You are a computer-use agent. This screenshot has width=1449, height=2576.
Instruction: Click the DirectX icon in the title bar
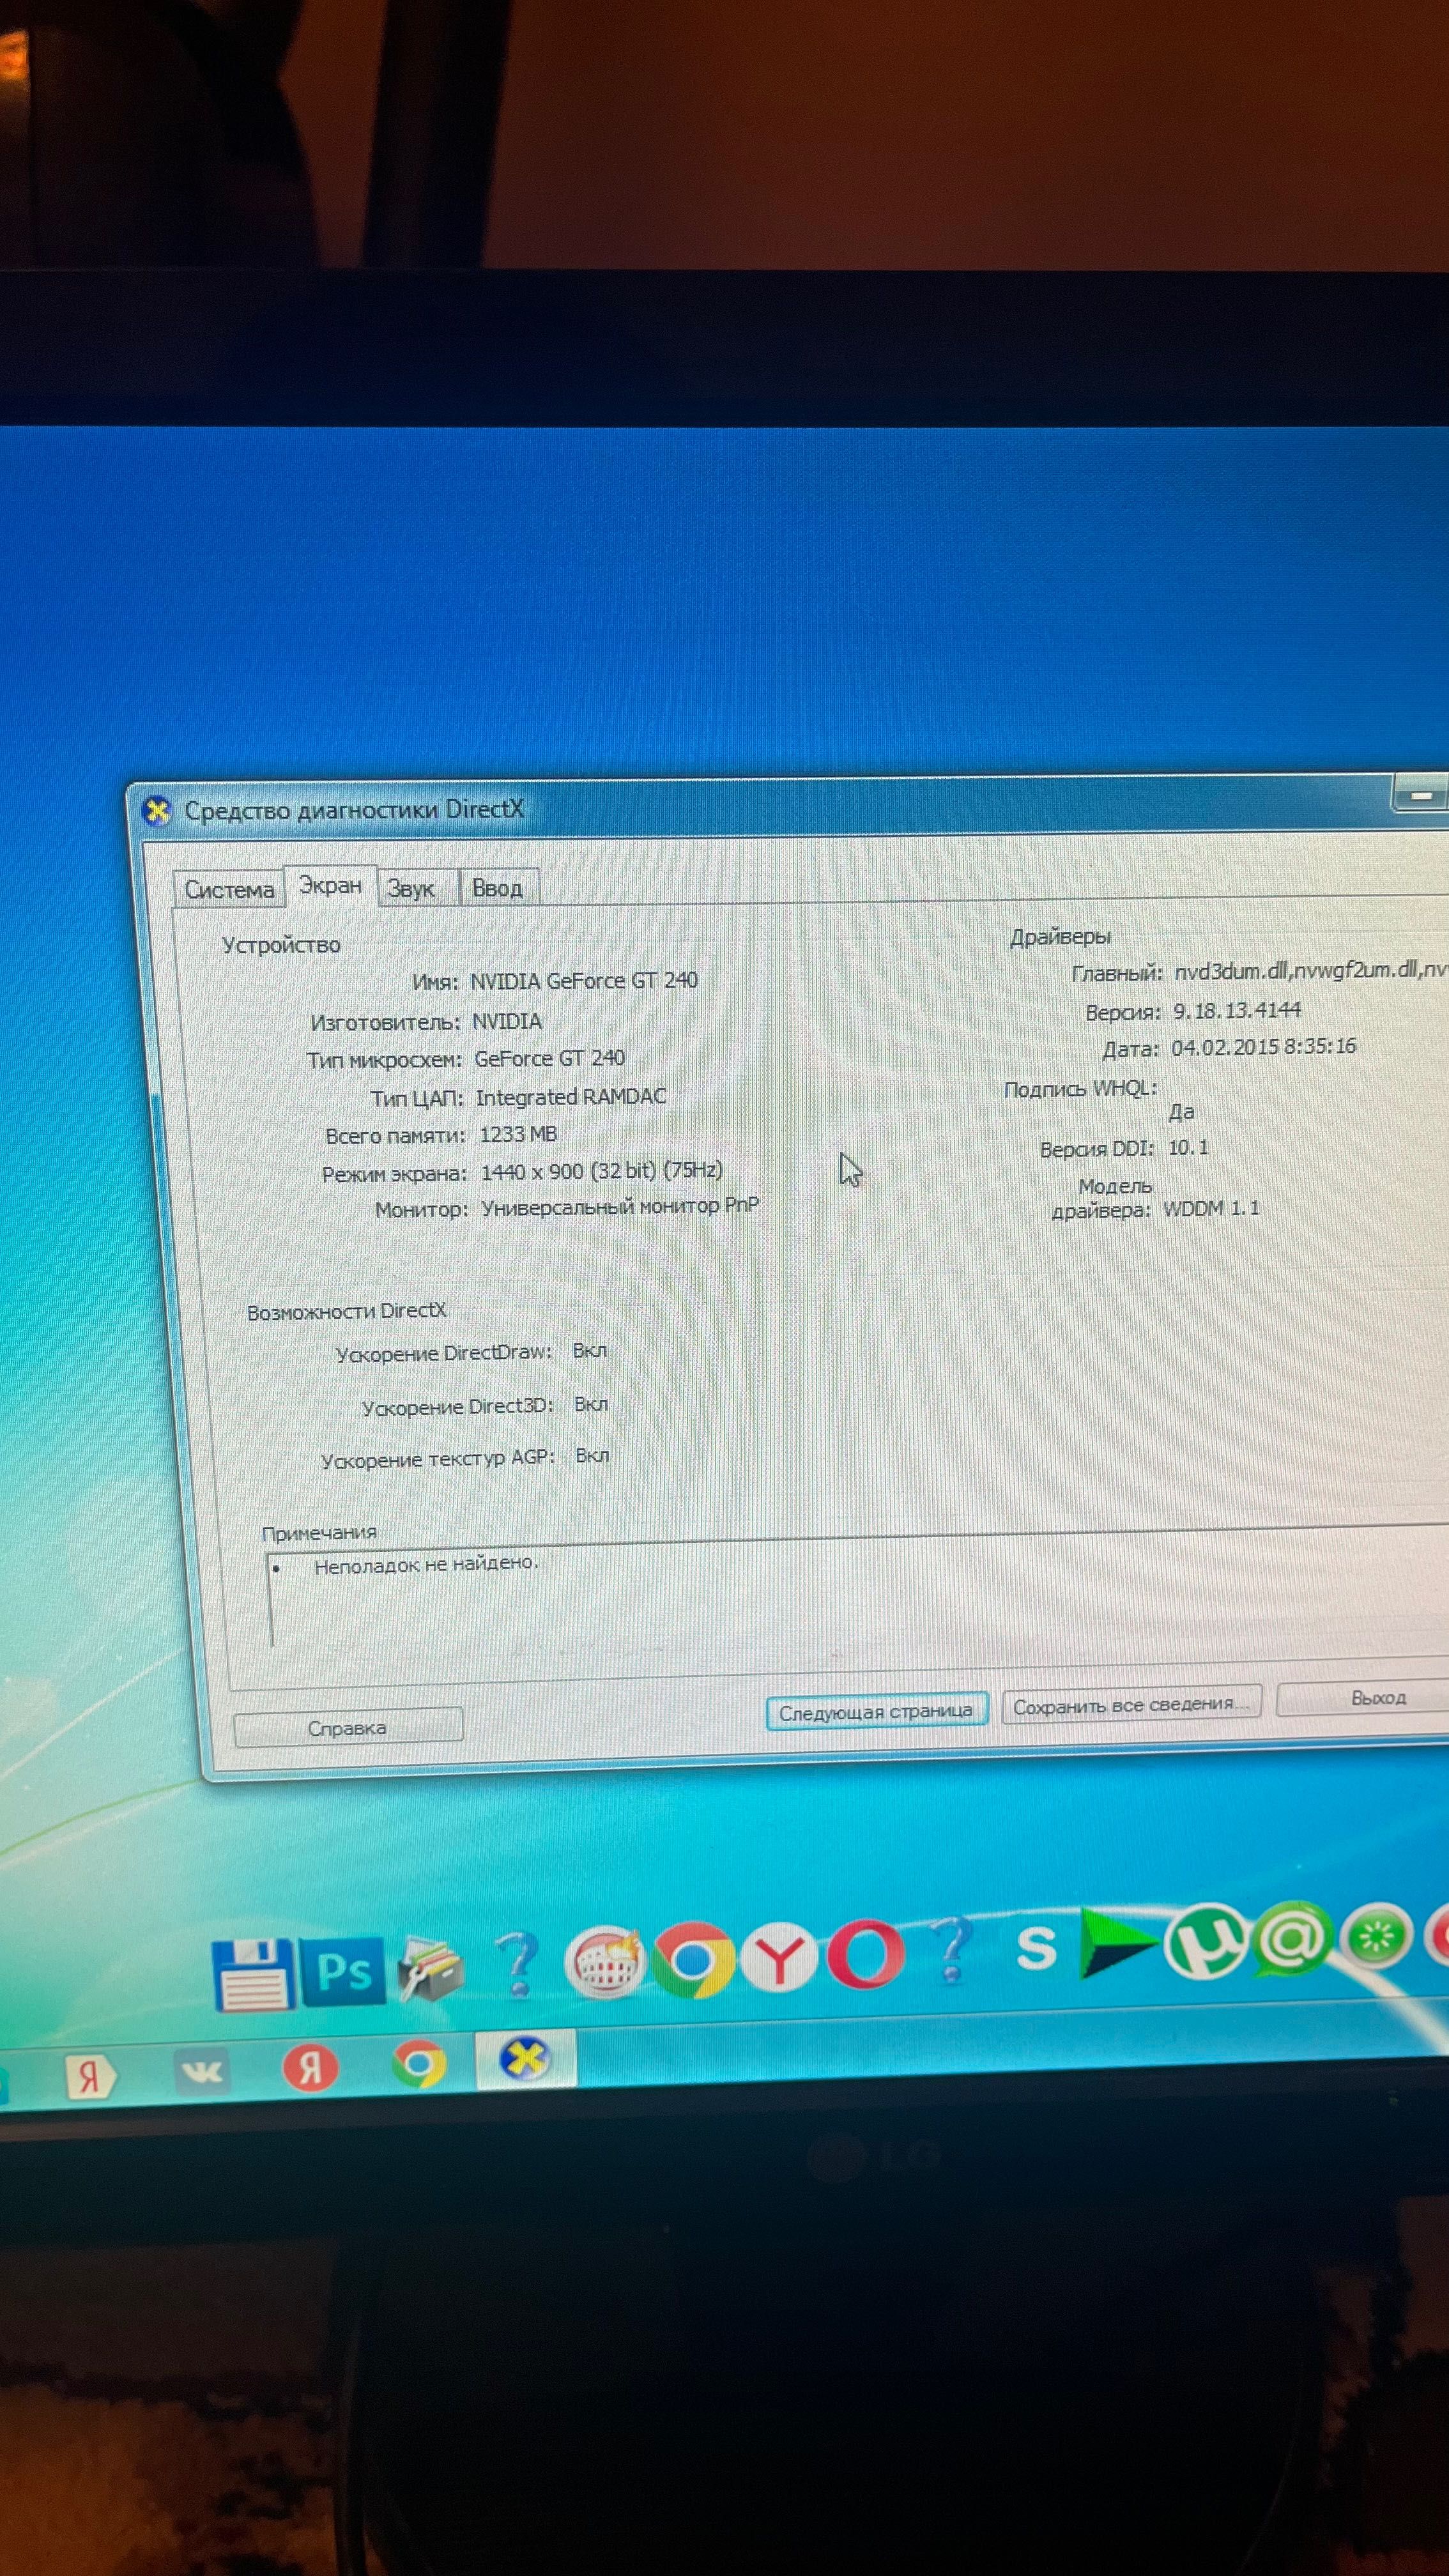pos(157,811)
